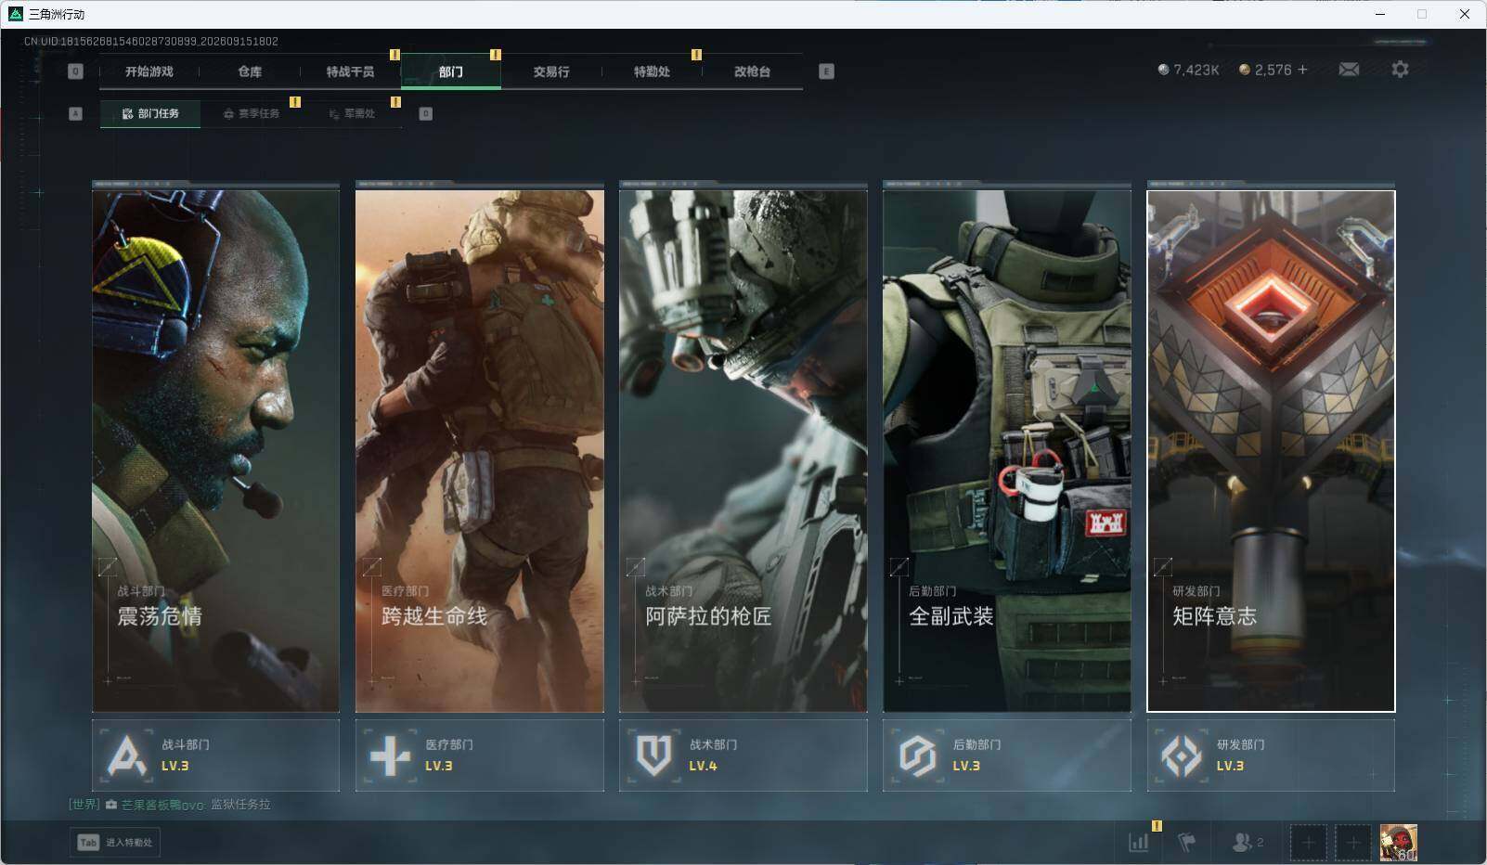
Task: Open the mail envelope icon
Action: [1349, 70]
